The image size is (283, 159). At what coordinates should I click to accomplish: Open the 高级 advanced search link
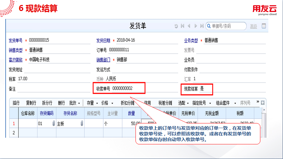coord(253,26)
